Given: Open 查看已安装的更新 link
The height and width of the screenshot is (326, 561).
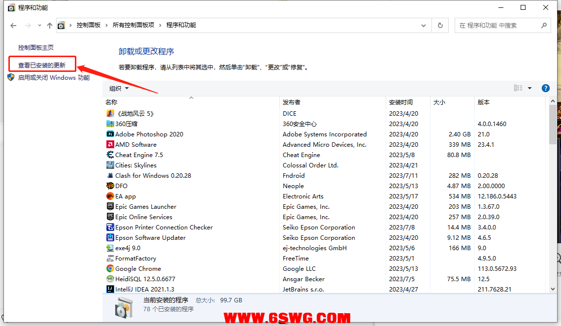Looking at the screenshot, I should (x=42, y=65).
